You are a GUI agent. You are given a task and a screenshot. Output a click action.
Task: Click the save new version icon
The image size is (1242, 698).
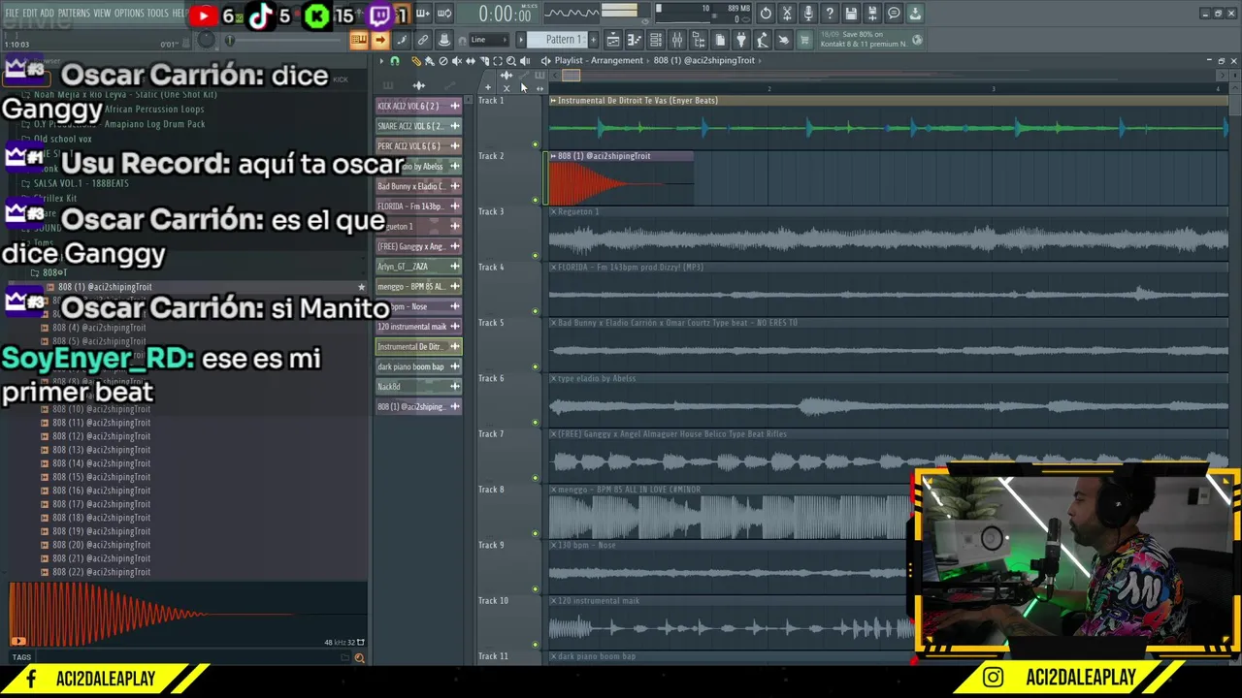pyautogui.click(x=872, y=14)
